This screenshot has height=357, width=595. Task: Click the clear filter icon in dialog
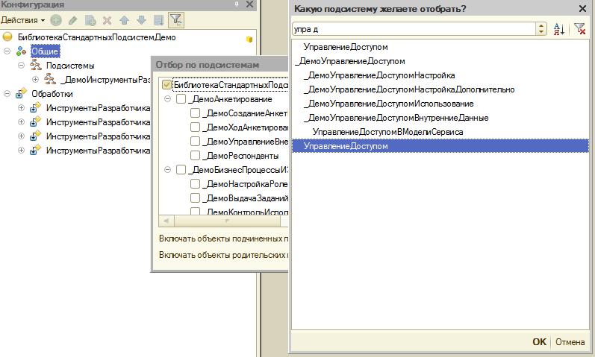tap(579, 29)
